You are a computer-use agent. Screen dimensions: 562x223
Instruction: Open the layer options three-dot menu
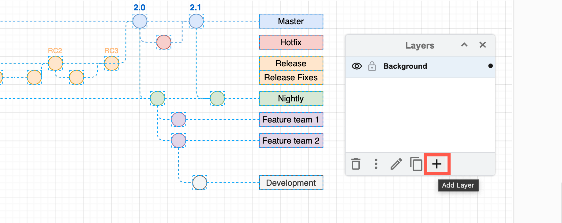click(376, 164)
